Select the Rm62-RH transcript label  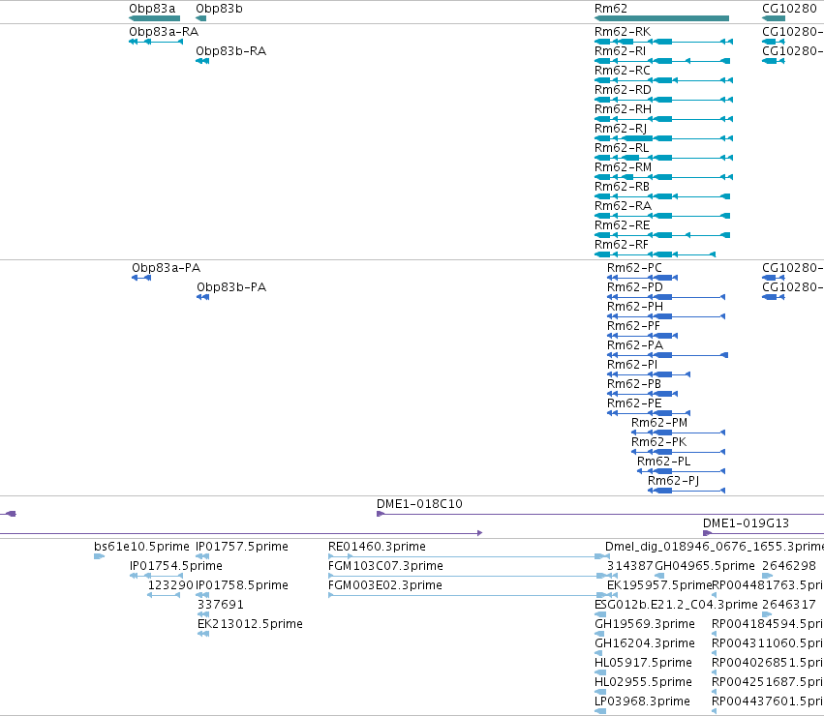tap(623, 109)
